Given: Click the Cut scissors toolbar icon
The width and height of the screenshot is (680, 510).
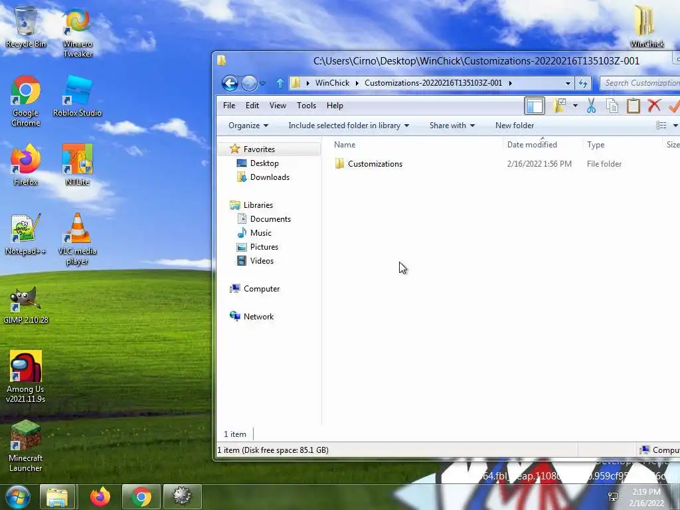Looking at the screenshot, I should pyautogui.click(x=591, y=106).
